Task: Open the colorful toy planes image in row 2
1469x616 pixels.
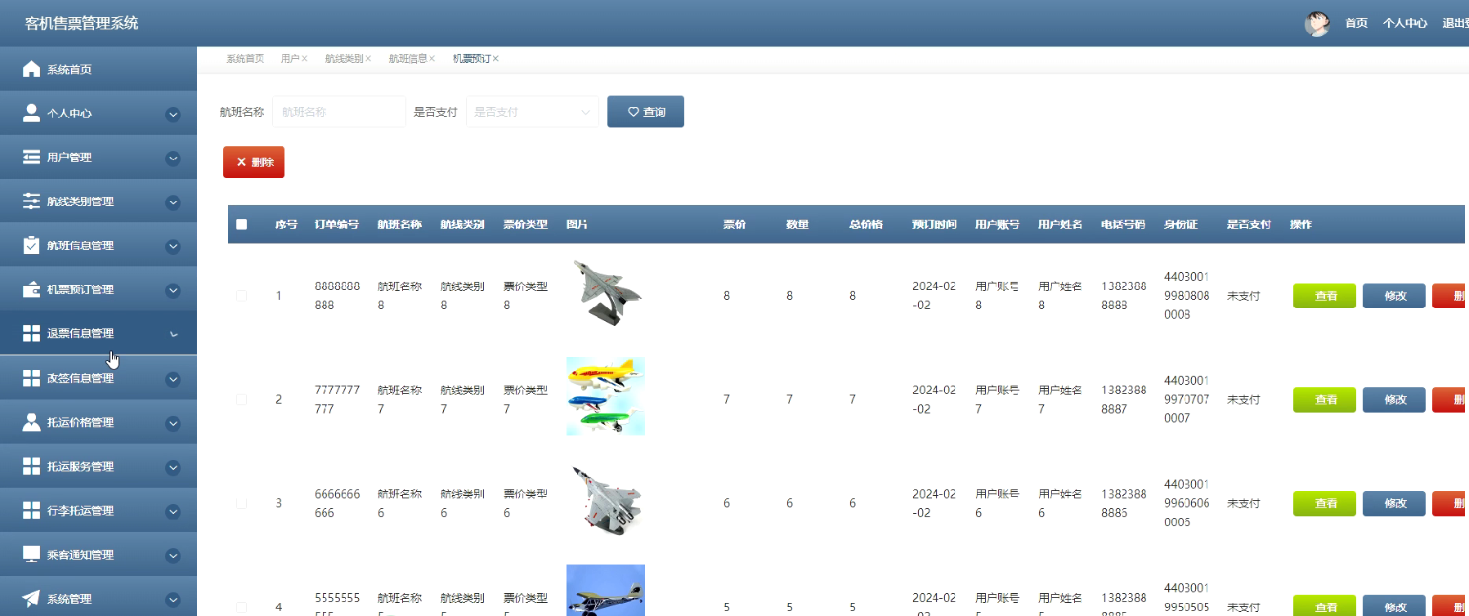Action: (606, 396)
